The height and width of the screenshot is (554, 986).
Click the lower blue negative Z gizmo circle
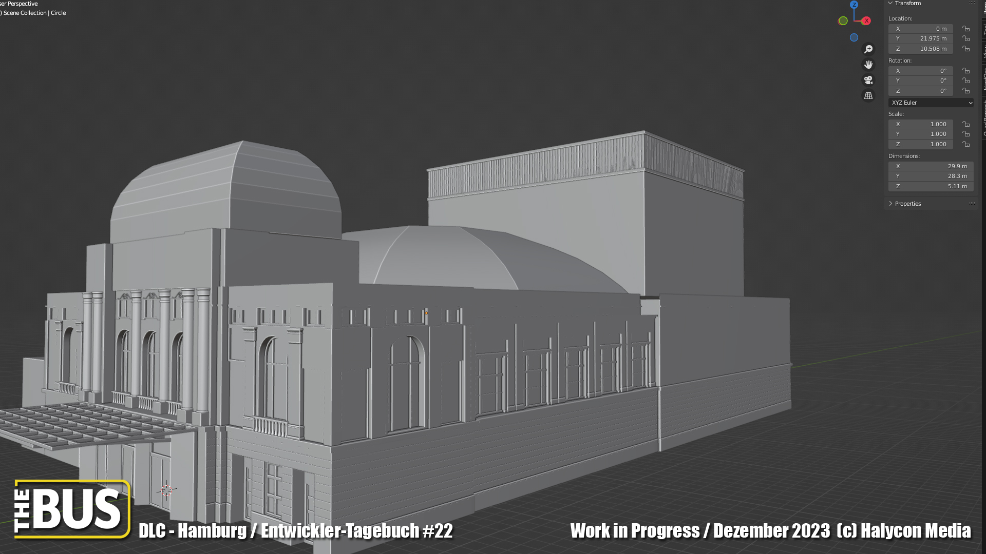point(854,37)
